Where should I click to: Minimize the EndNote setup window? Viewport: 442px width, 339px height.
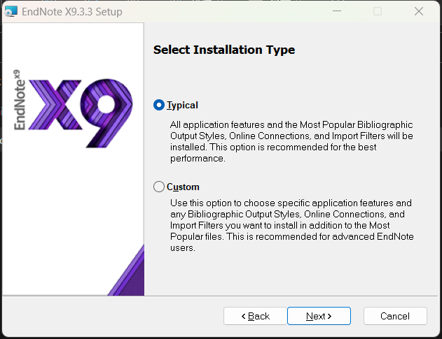tap(337, 11)
